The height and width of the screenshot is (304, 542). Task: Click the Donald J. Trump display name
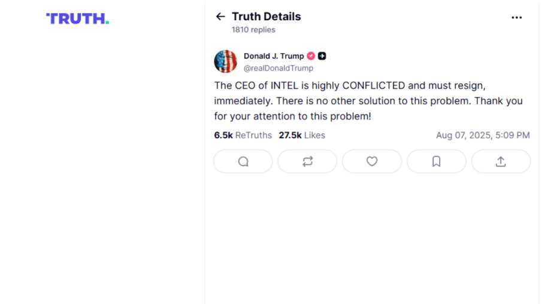coord(274,56)
